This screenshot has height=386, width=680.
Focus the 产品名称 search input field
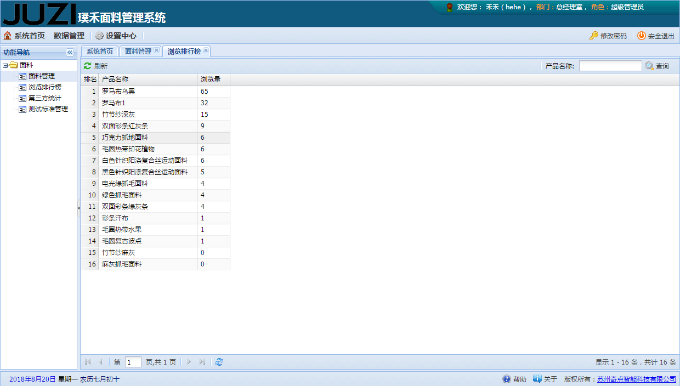pos(610,66)
